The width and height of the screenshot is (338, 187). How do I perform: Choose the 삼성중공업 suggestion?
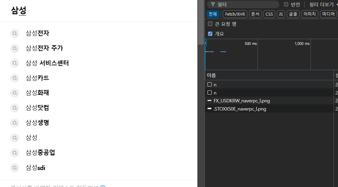(40, 153)
